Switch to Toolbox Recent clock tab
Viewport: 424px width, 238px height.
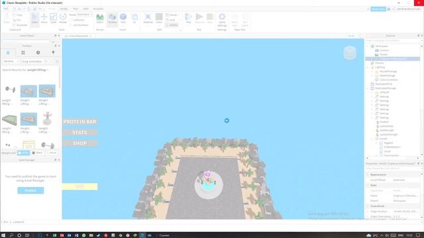[38, 53]
